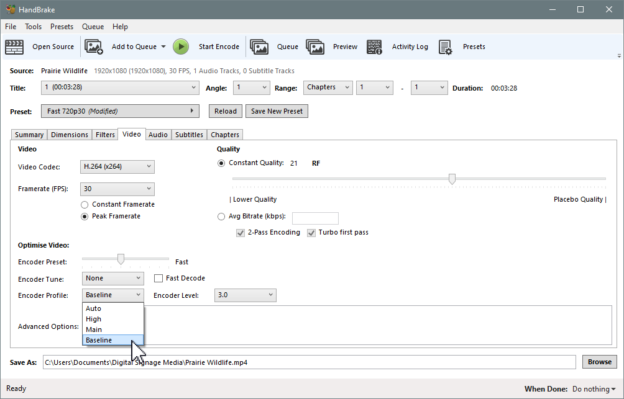This screenshot has width=624, height=399.
Task: Expand the Add to Queue dropdown arrow
Action: [x=163, y=47]
